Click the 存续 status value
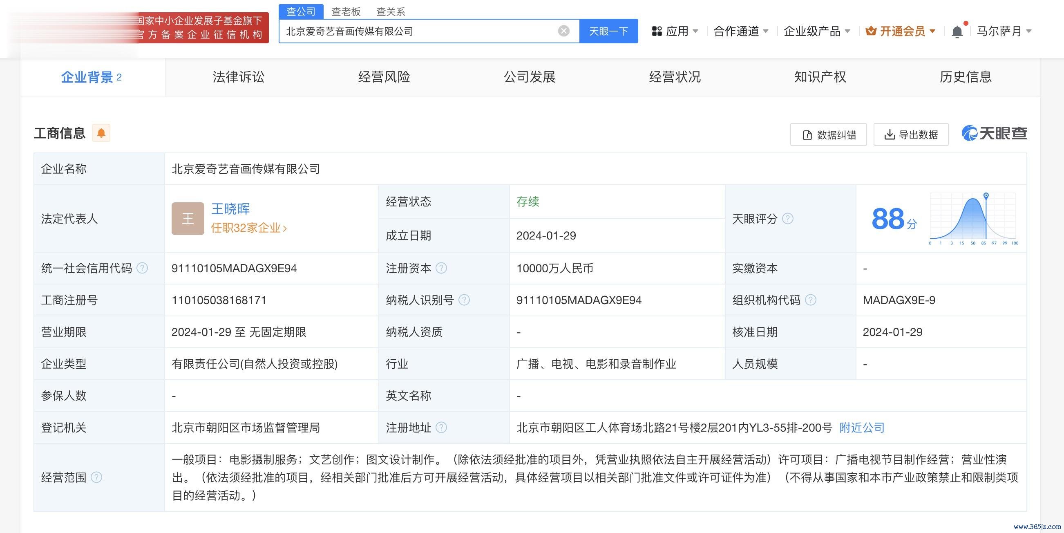The width and height of the screenshot is (1064, 533). (x=528, y=202)
